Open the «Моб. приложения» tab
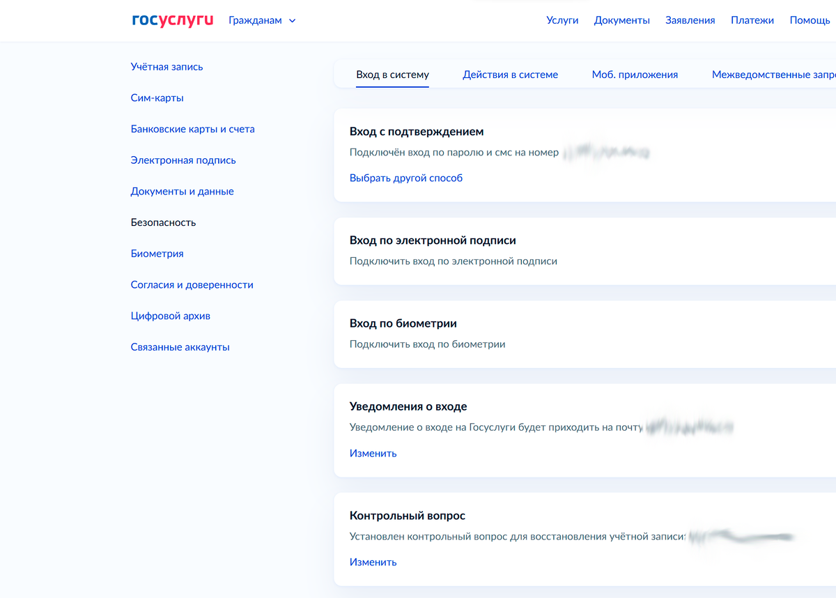 [635, 74]
